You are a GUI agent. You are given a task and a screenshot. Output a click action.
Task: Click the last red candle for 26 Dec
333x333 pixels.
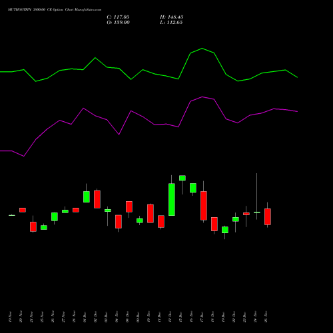click(x=268, y=216)
